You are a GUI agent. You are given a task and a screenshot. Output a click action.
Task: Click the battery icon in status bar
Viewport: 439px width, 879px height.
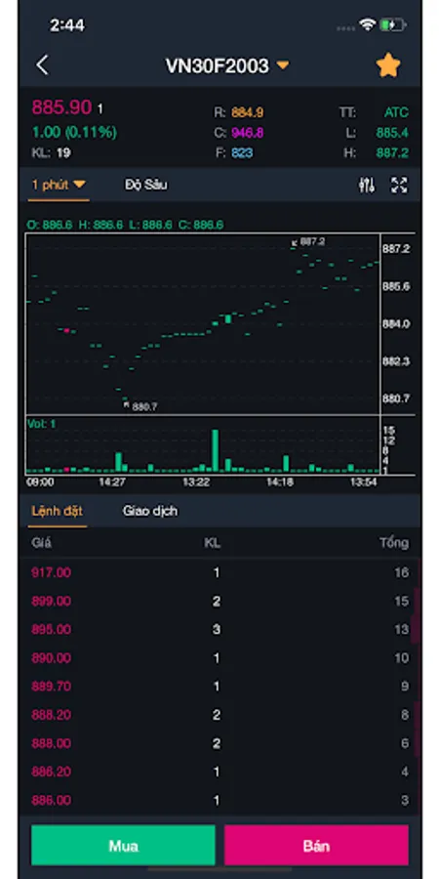tap(392, 24)
